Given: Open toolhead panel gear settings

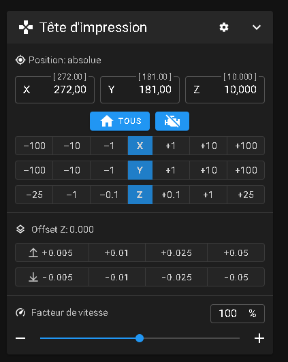Looking at the screenshot, I should pos(224,27).
